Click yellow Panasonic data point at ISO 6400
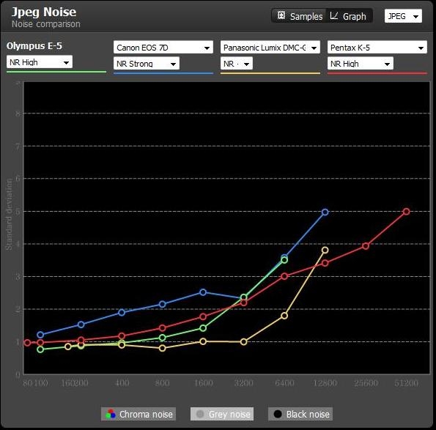The width and height of the screenshot is (436, 430). click(x=284, y=316)
